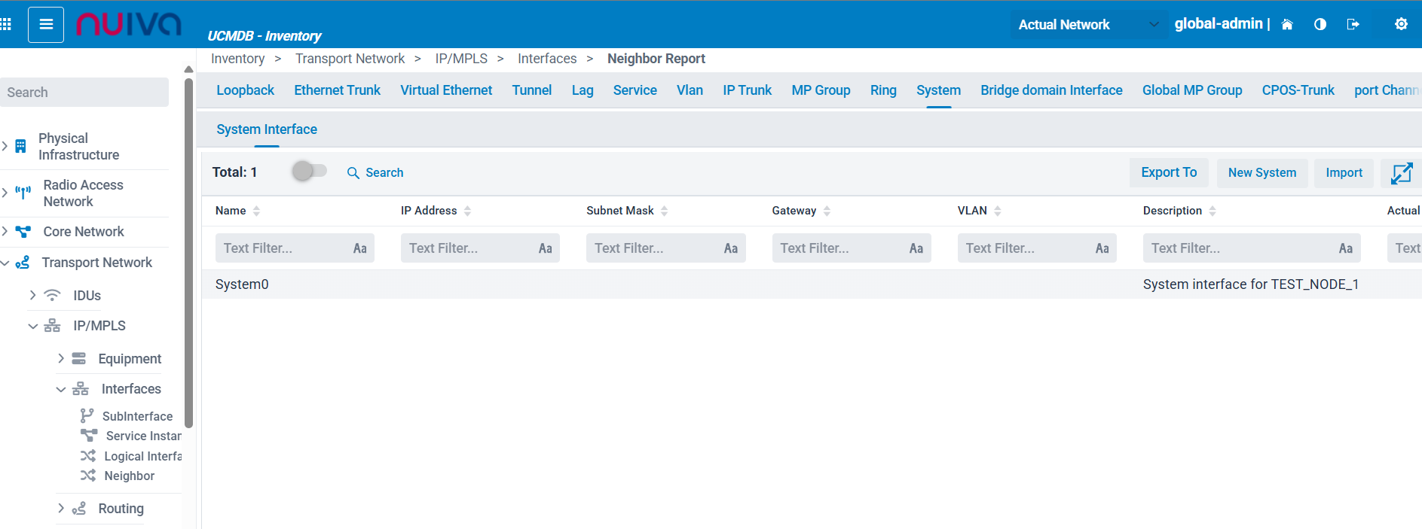1422x529 pixels.
Task: Open settings gear icon
Action: click(x=1401, y=24)
